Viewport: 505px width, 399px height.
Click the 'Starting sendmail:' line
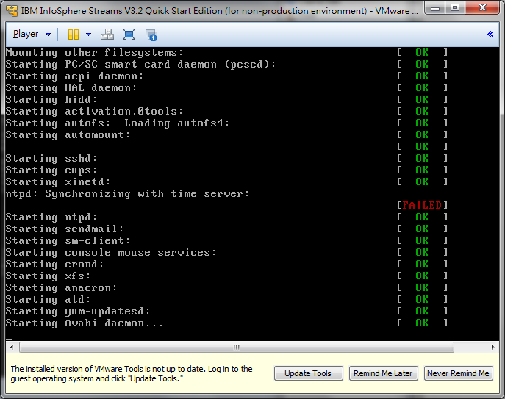point(65,229)
